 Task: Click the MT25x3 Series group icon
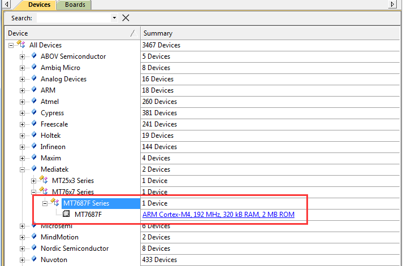[x=44, y=180]
